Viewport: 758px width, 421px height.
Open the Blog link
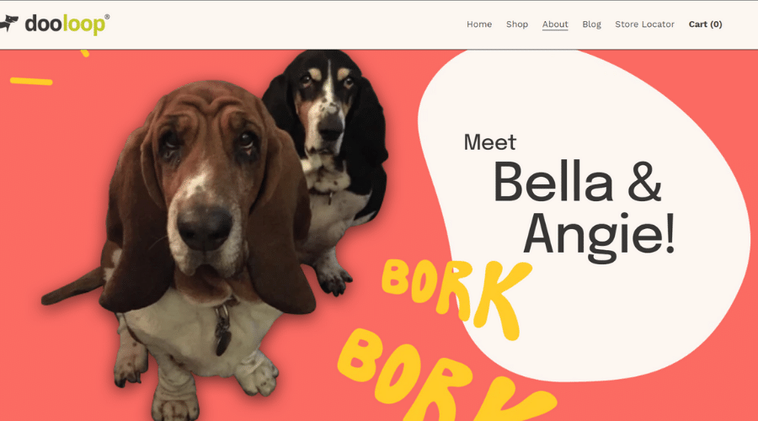[x=591, y=24]
